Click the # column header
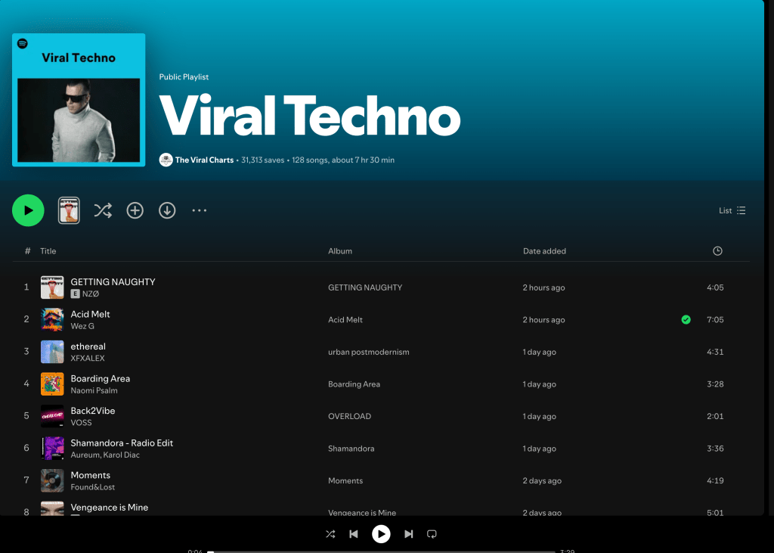The height and width of the screenshot is (553, 774). tap(27, 251)
